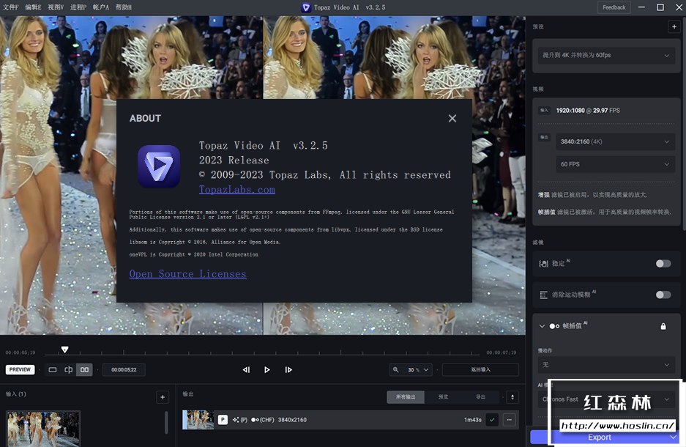Click the zoom magnifier icon
Image resolution: width=686 pixels, height=447 pixels.
(396, 370)
